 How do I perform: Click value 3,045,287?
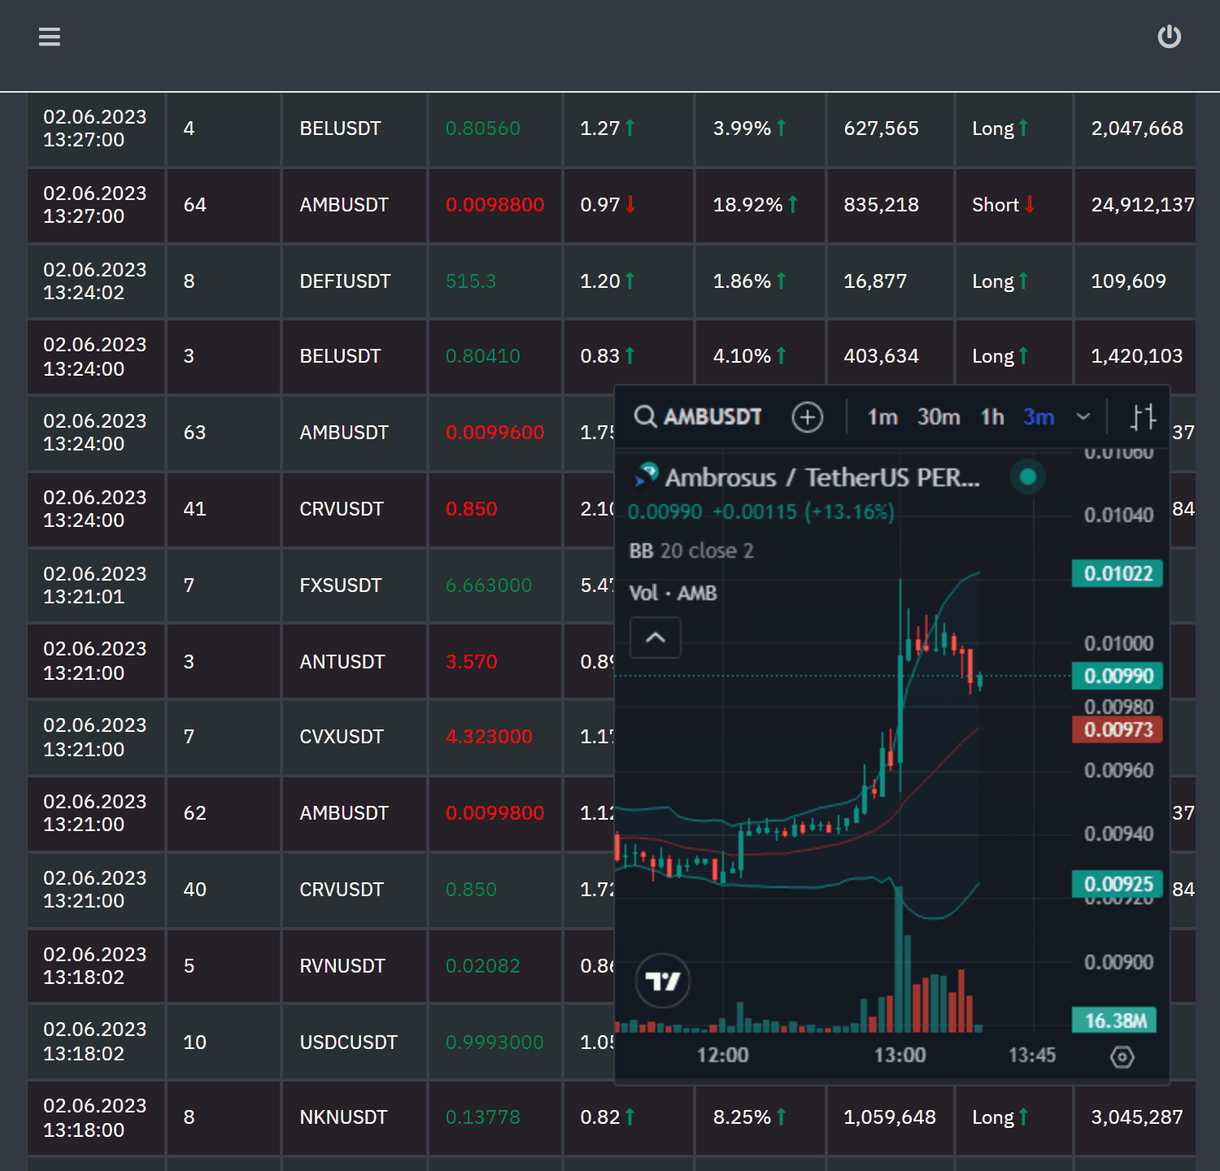tap(1137, 1117)
